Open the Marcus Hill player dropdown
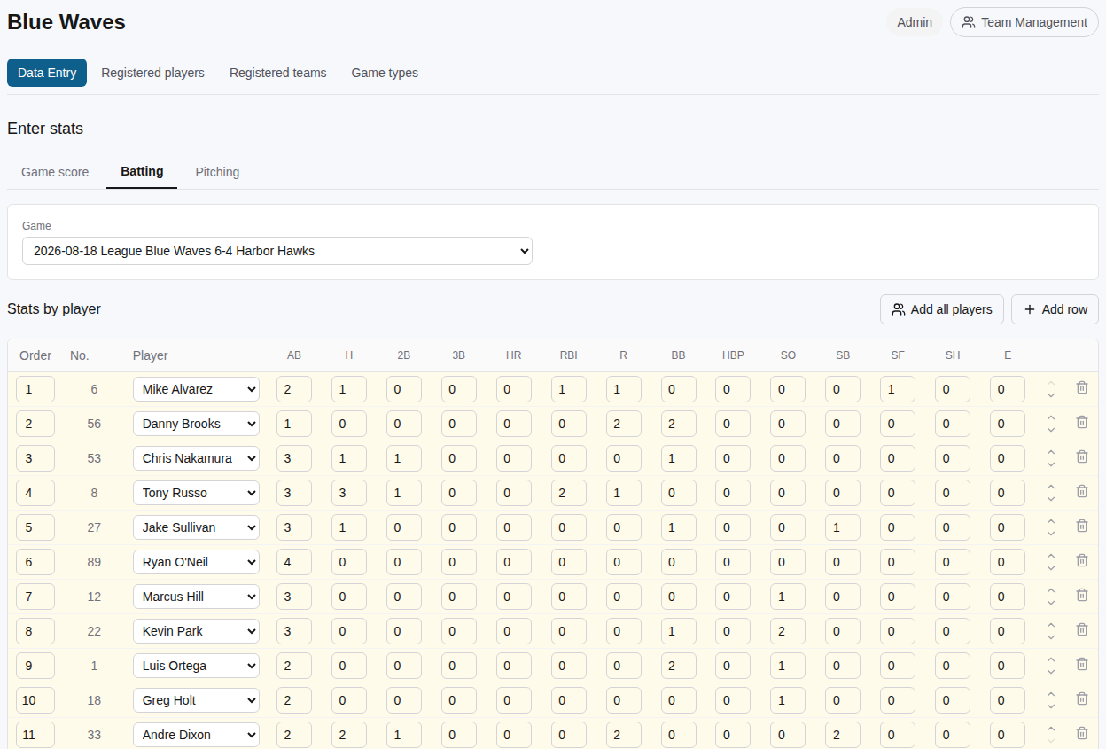1106x749 pixels. click(197, 597)
